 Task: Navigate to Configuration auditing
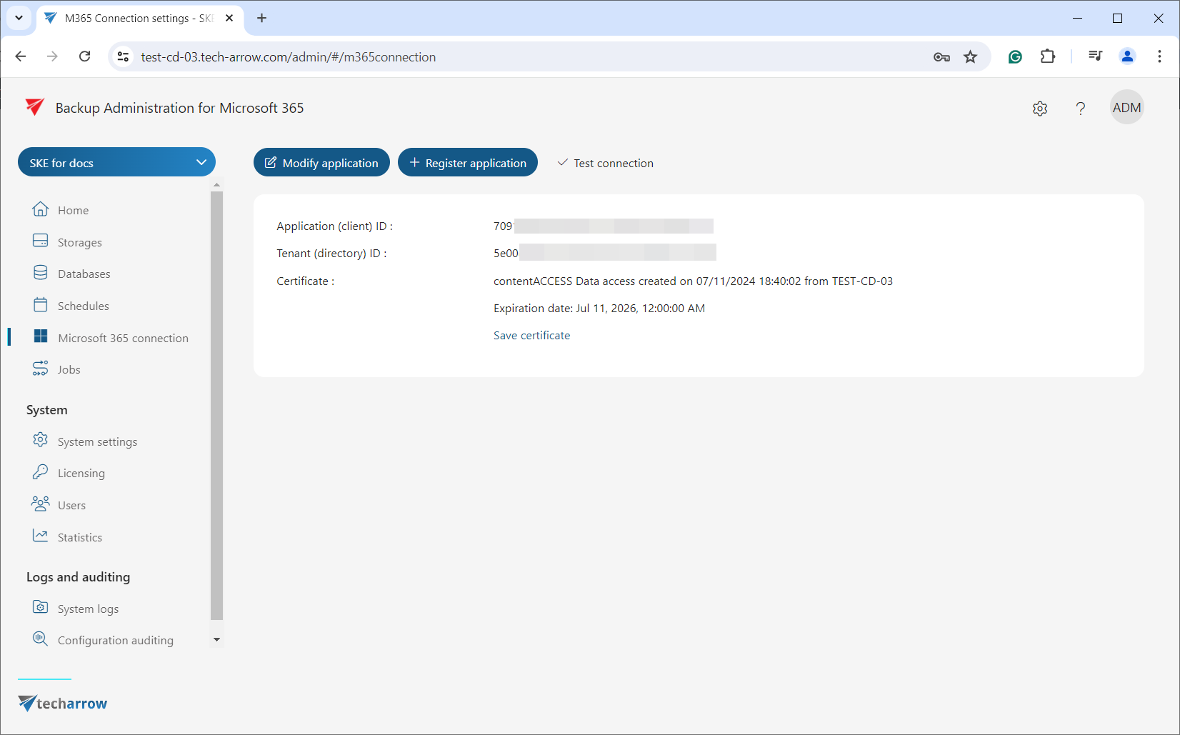tap(115, 640)
